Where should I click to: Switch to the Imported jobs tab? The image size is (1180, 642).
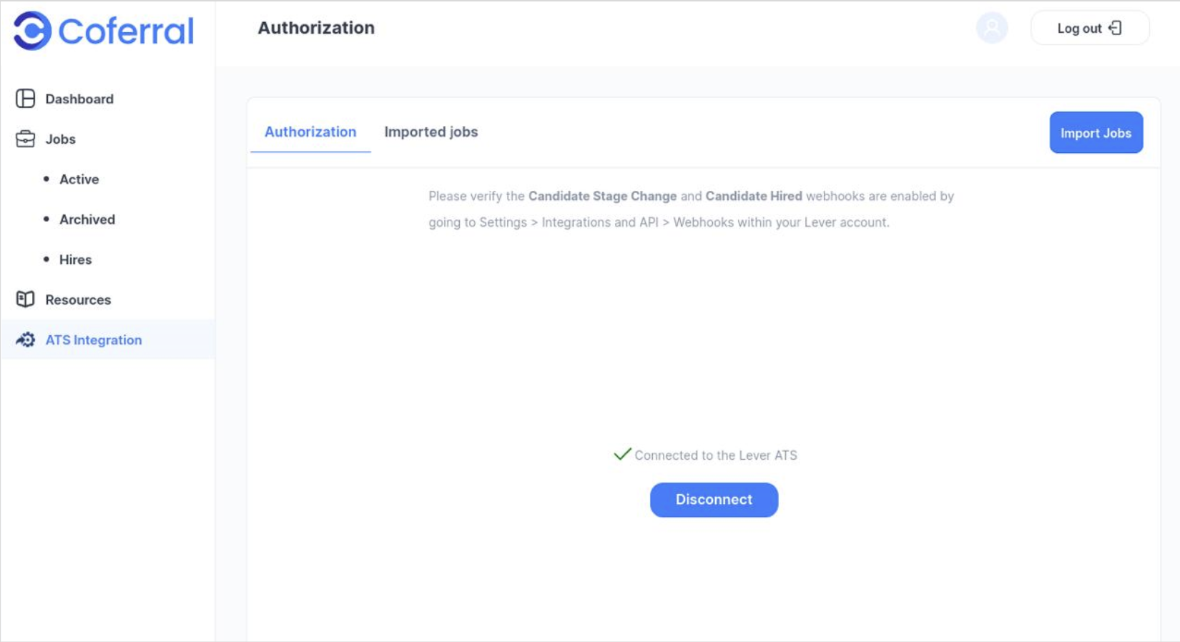click(x=431, y=132)
